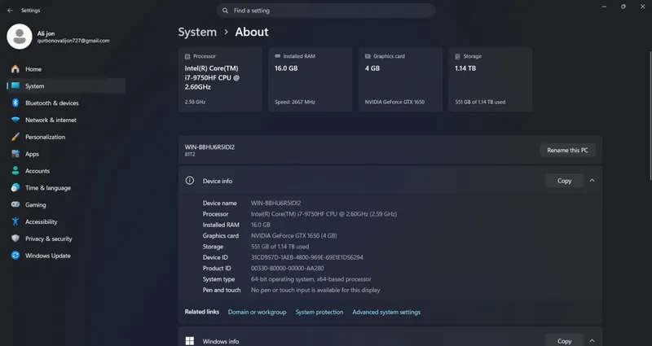The width and height of the screenshot is (652, 346).
Task: Click the account email address
Action: pyautogui.click(x=73, y=42)
